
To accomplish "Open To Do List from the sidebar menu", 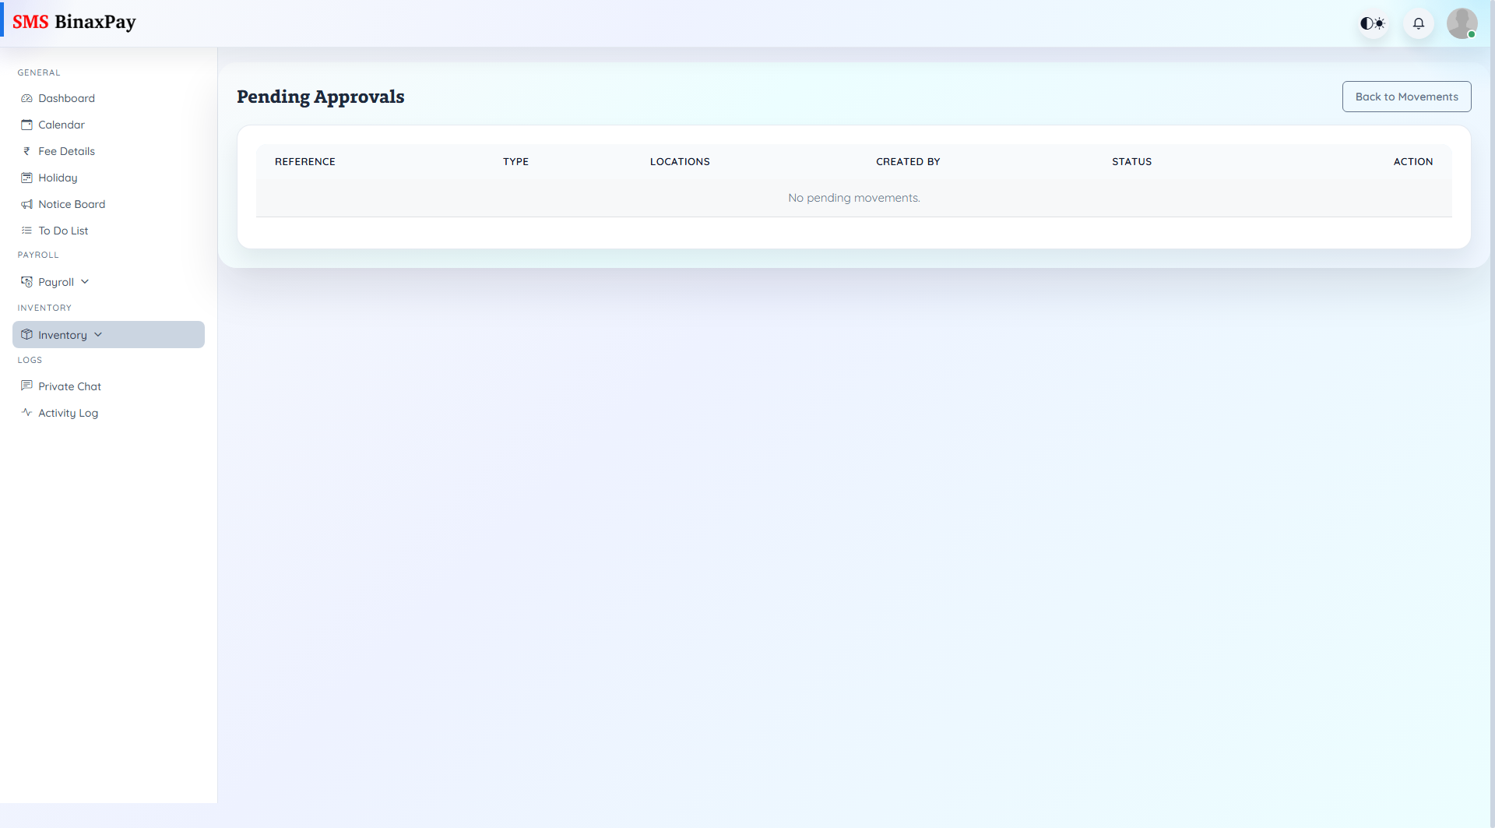I will (x=63, y=231).
